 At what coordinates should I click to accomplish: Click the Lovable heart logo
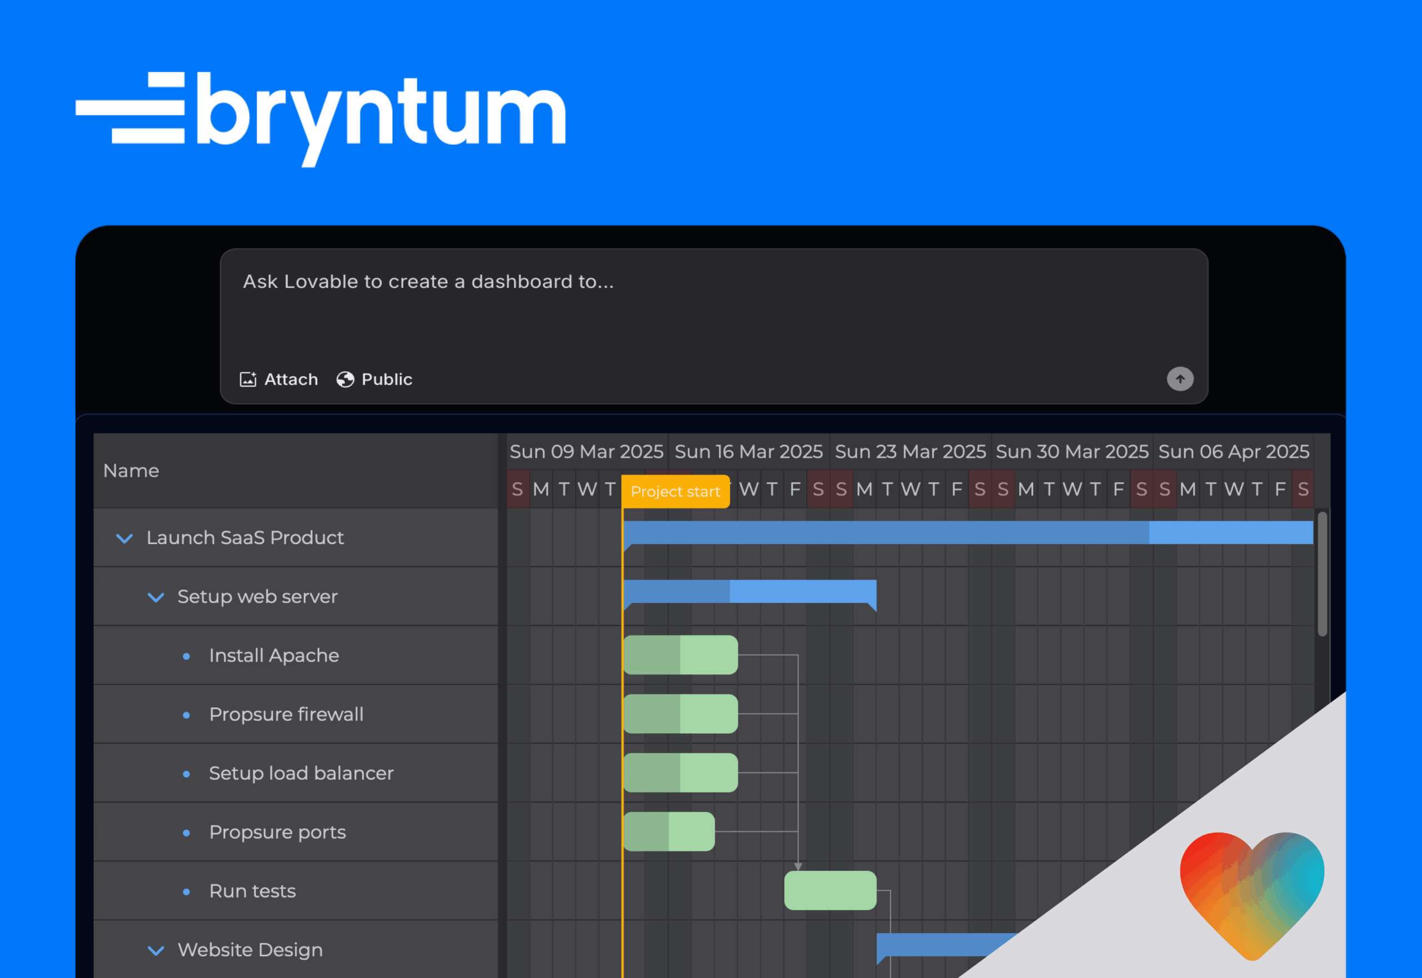tap(1251, 889)
